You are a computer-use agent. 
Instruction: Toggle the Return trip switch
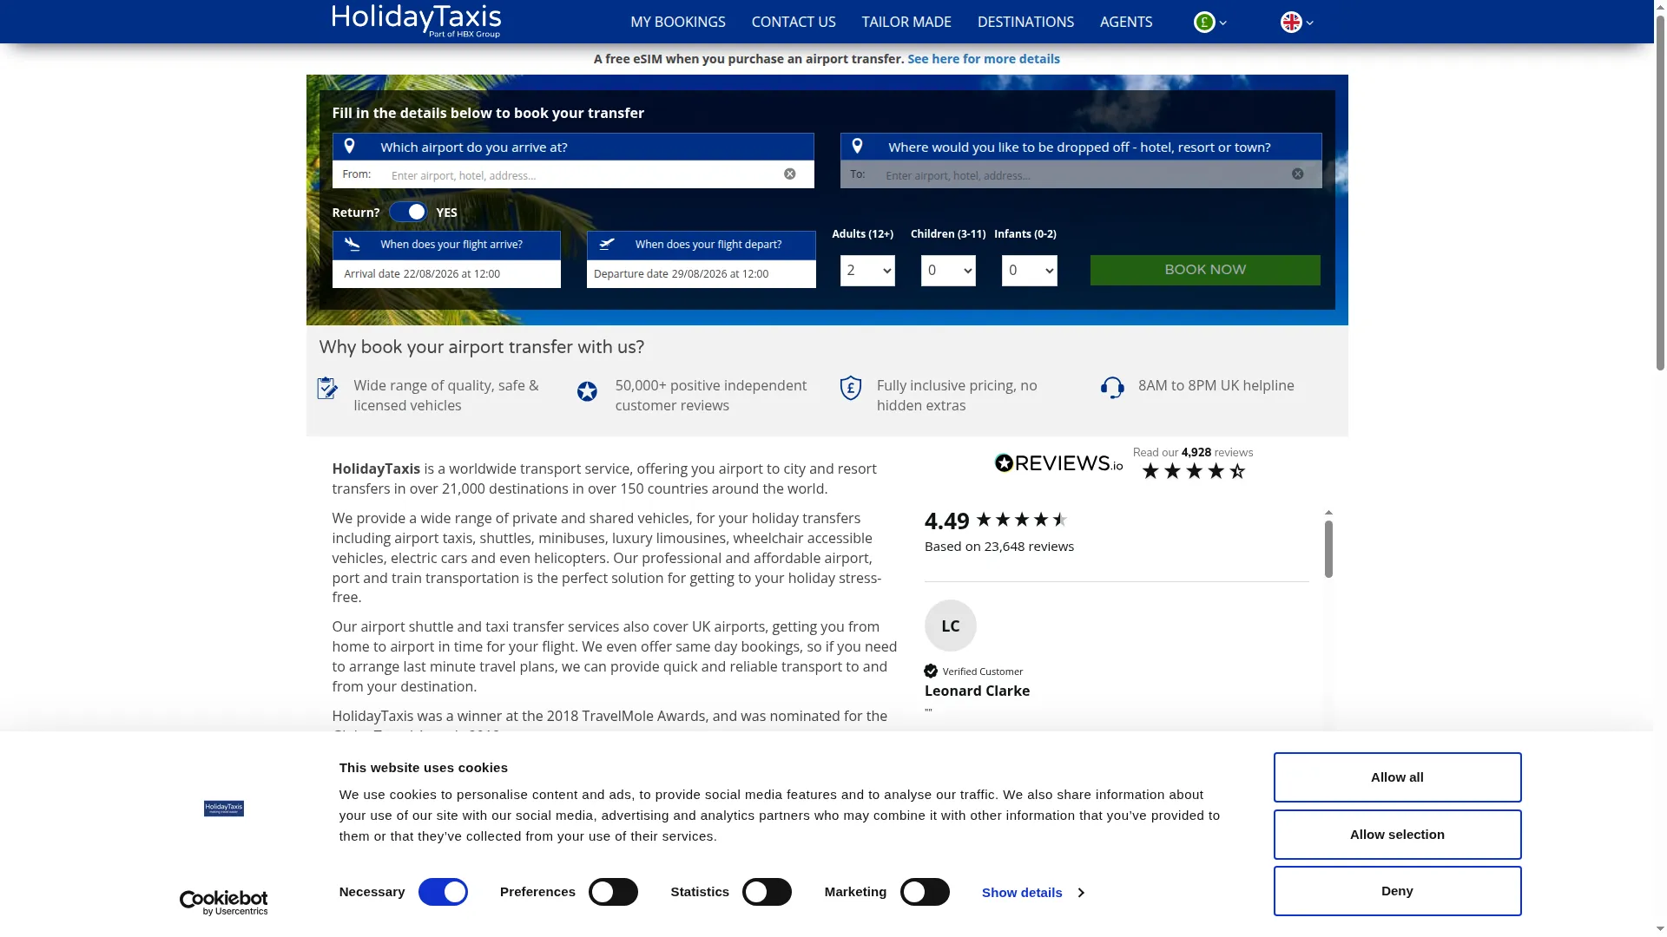click(408, 213)
